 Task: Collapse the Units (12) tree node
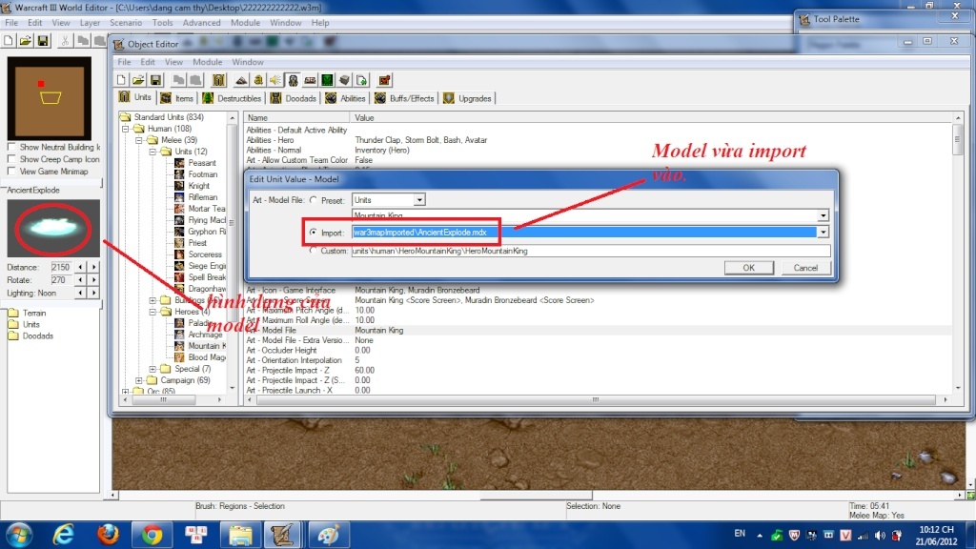tap(153, 152)
